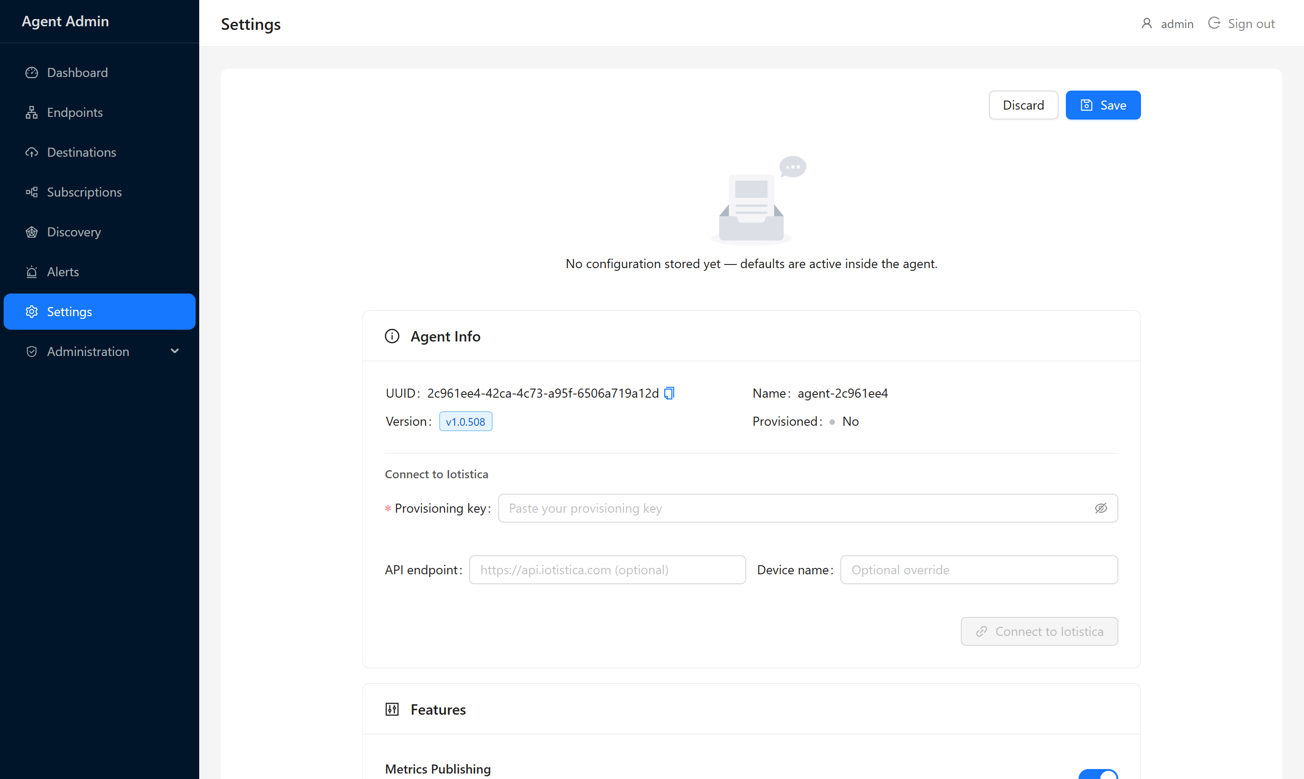Click the admin username in header
The height and width of the screenshot is (779, 1304).
click(x=1177, y=24)
